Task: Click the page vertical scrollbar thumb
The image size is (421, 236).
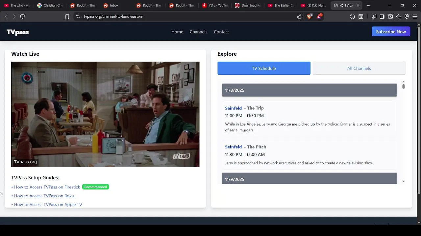Action: [419, 110]
